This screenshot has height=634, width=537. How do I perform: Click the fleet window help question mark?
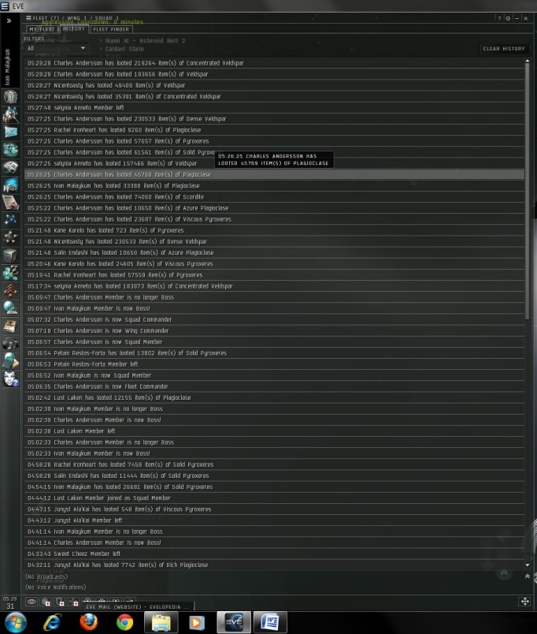pyautogui.click(x=499, y=18)
